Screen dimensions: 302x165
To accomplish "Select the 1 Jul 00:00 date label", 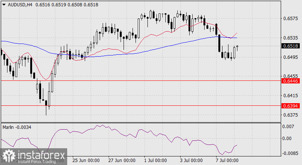I will [155, 161].
